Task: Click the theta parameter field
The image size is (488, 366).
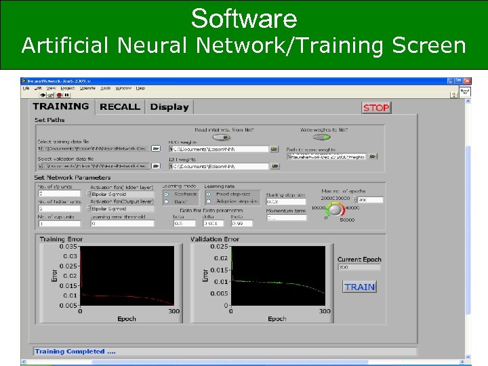Action: [242, 223]
